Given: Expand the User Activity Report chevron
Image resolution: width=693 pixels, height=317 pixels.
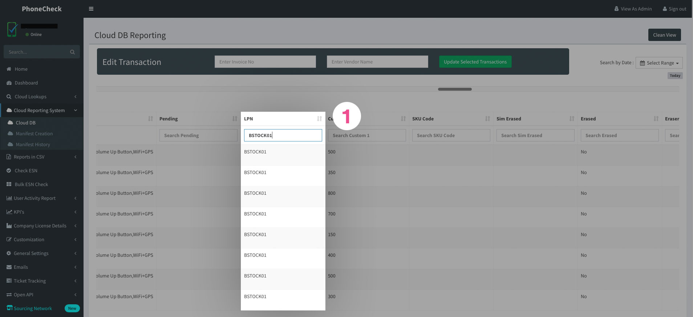Looking at the screenshot, I should pyautogui.click(x=75, y=198).
